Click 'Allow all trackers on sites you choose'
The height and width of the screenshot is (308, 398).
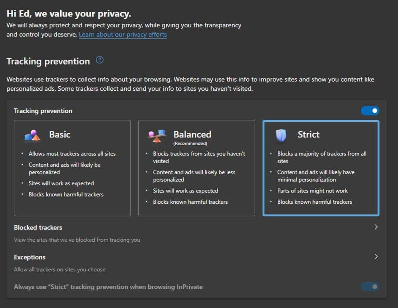tap(59, 269)
